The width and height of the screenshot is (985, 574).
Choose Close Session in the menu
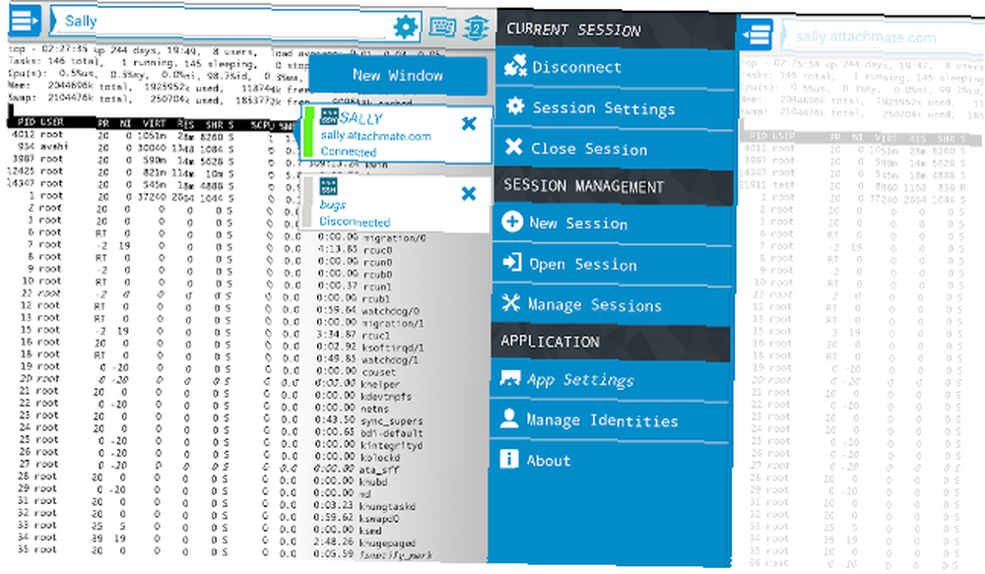point(614,149)
